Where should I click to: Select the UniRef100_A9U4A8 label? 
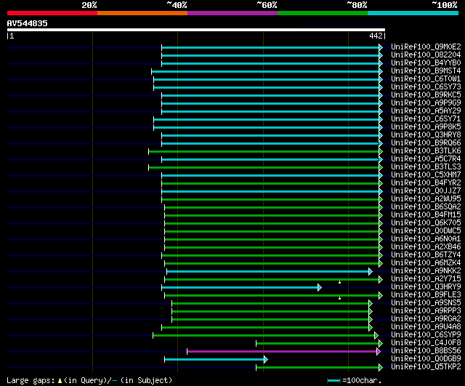click(x=426, y=327)
